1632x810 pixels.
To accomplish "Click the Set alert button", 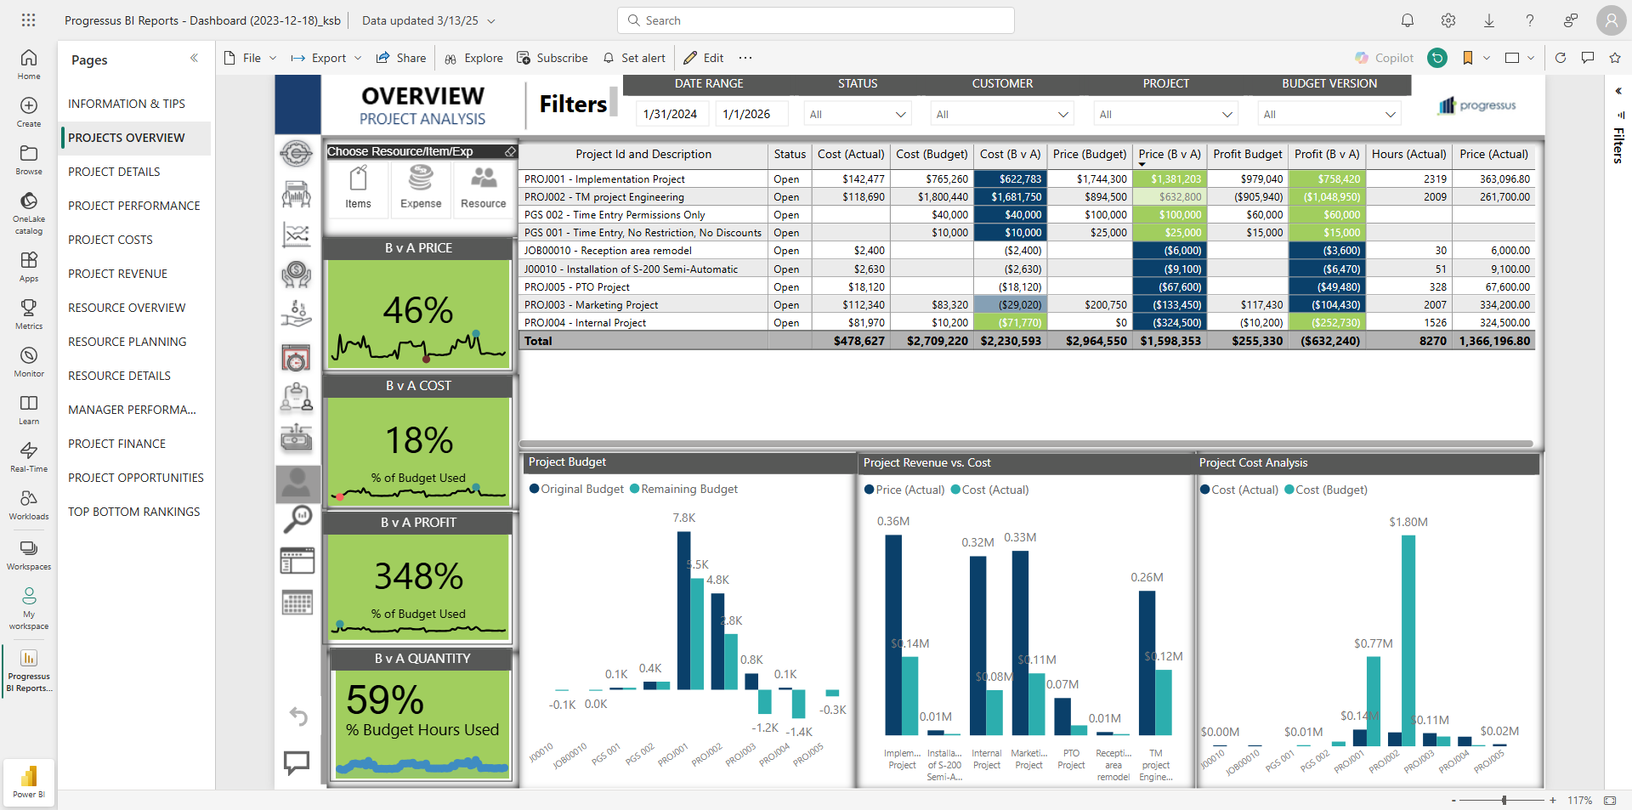I will tap(634, 58).
